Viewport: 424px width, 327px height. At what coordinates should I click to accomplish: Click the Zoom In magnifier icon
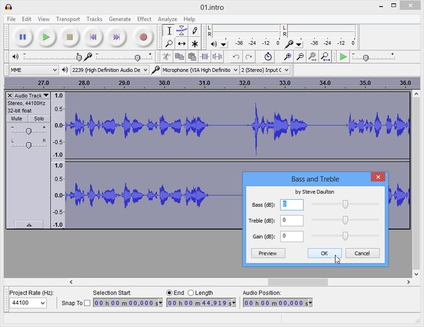click(x=288, y=57)
